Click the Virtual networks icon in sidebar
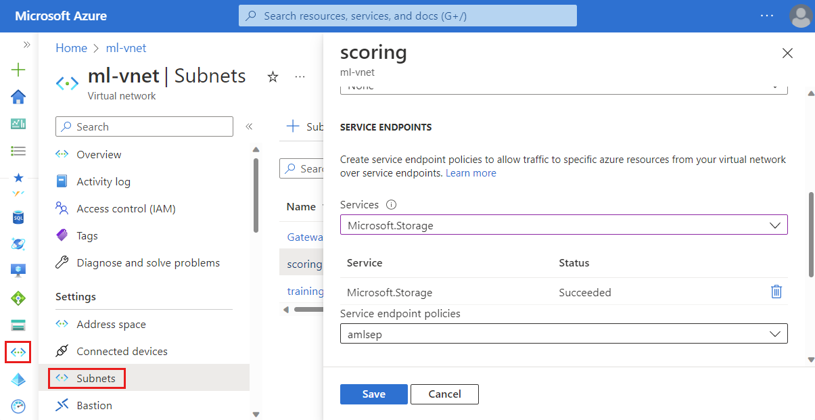 click(x=18, y=352)
